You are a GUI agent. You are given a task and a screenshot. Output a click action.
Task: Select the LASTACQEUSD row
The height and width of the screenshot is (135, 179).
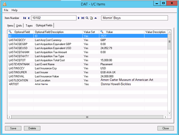[x=88, y=48]
